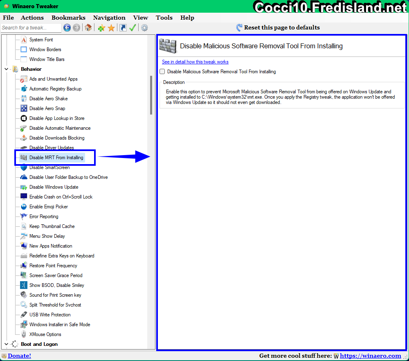The image size is (409, 361).
Task: Open the File menu
Action: pos(8,18)
